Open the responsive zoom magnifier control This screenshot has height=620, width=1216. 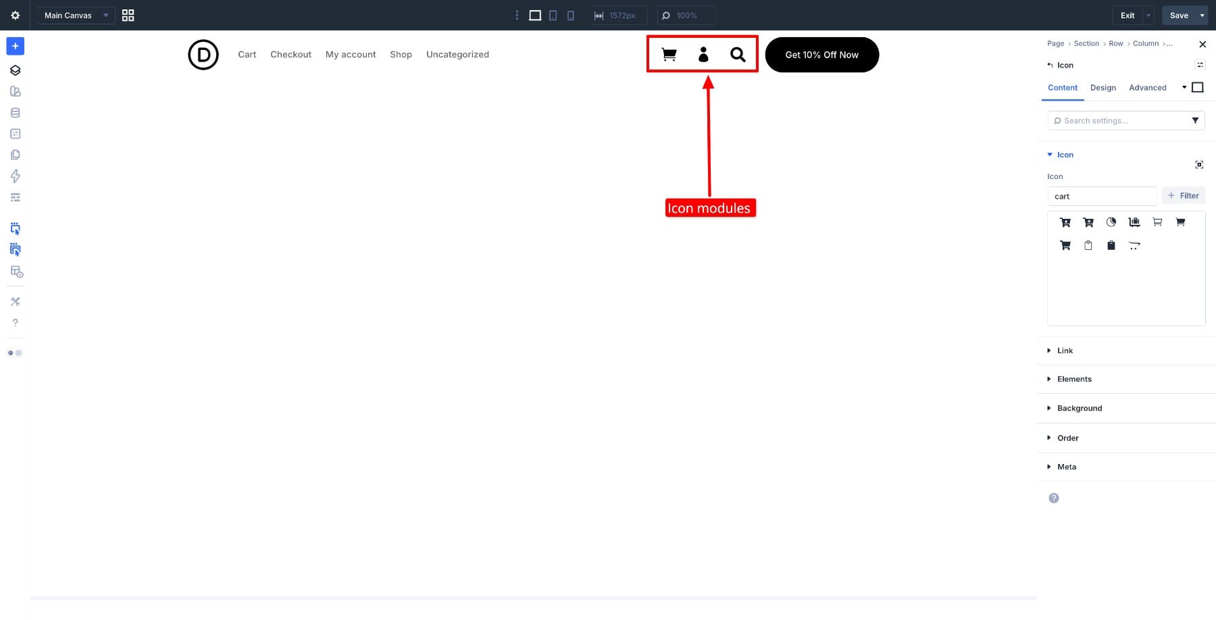click(x=666, y=15)
